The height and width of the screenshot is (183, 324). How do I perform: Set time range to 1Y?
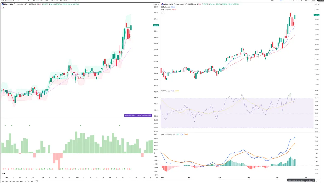click(25, 181)
